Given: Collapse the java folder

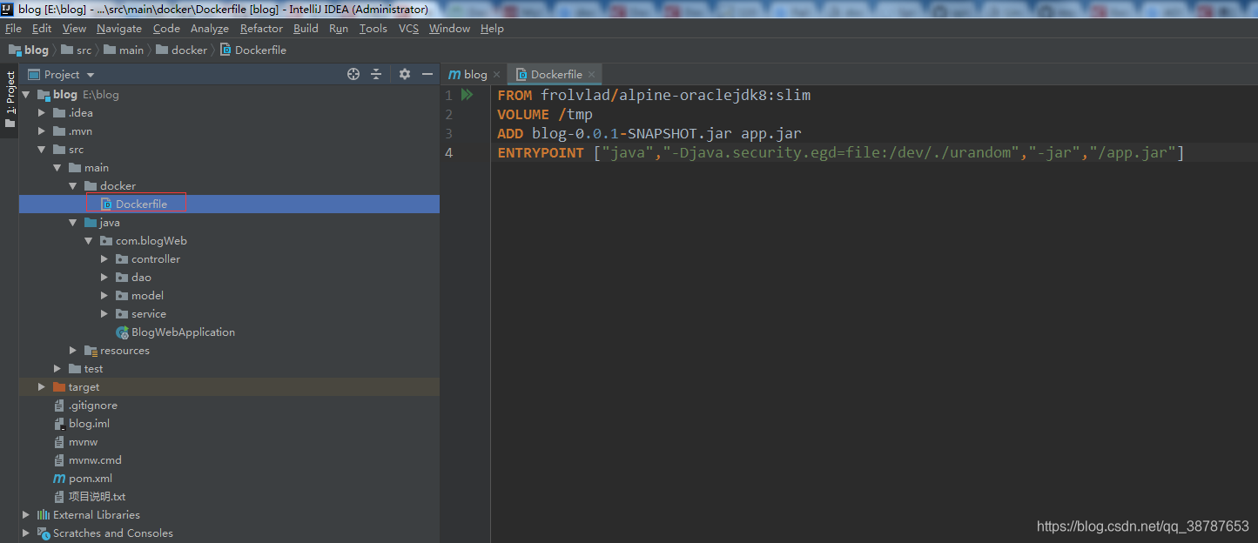Looking at the screenshot, I should pos(73,223).
